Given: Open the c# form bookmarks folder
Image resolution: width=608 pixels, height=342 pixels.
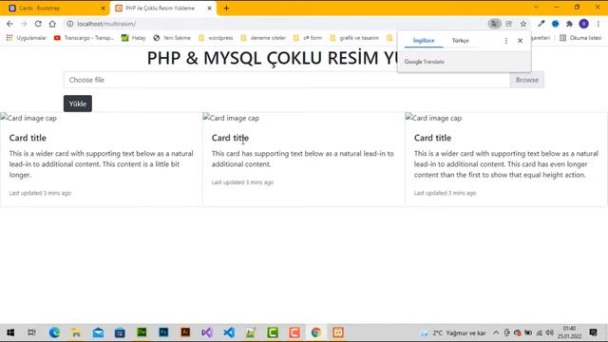Looking at the screenshot, I should click(x=308, y=38).
